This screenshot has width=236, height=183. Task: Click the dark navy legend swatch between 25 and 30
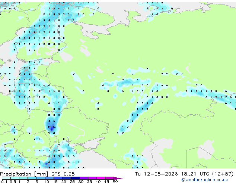(75, 178)
